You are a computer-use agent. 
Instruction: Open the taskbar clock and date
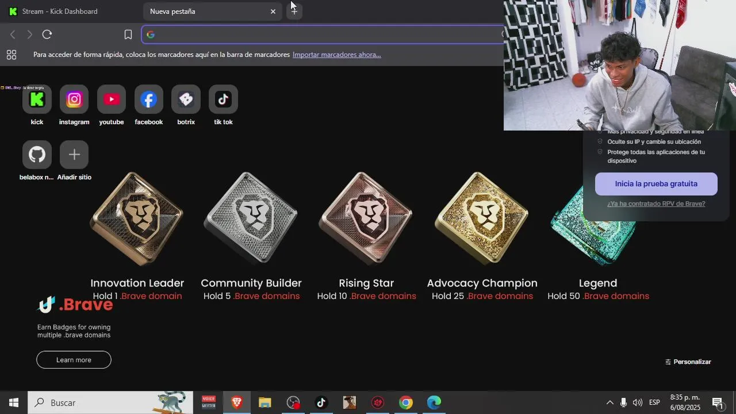(x=685, y=402)
